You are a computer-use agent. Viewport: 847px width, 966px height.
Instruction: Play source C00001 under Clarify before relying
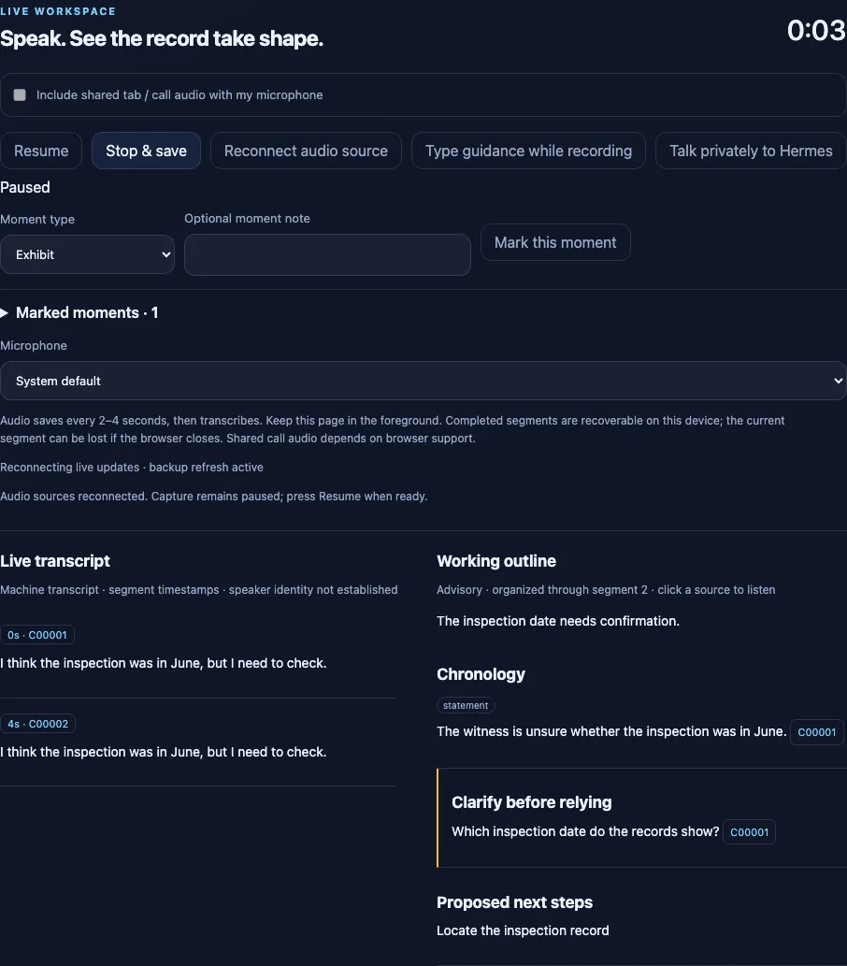coord(749,831)
